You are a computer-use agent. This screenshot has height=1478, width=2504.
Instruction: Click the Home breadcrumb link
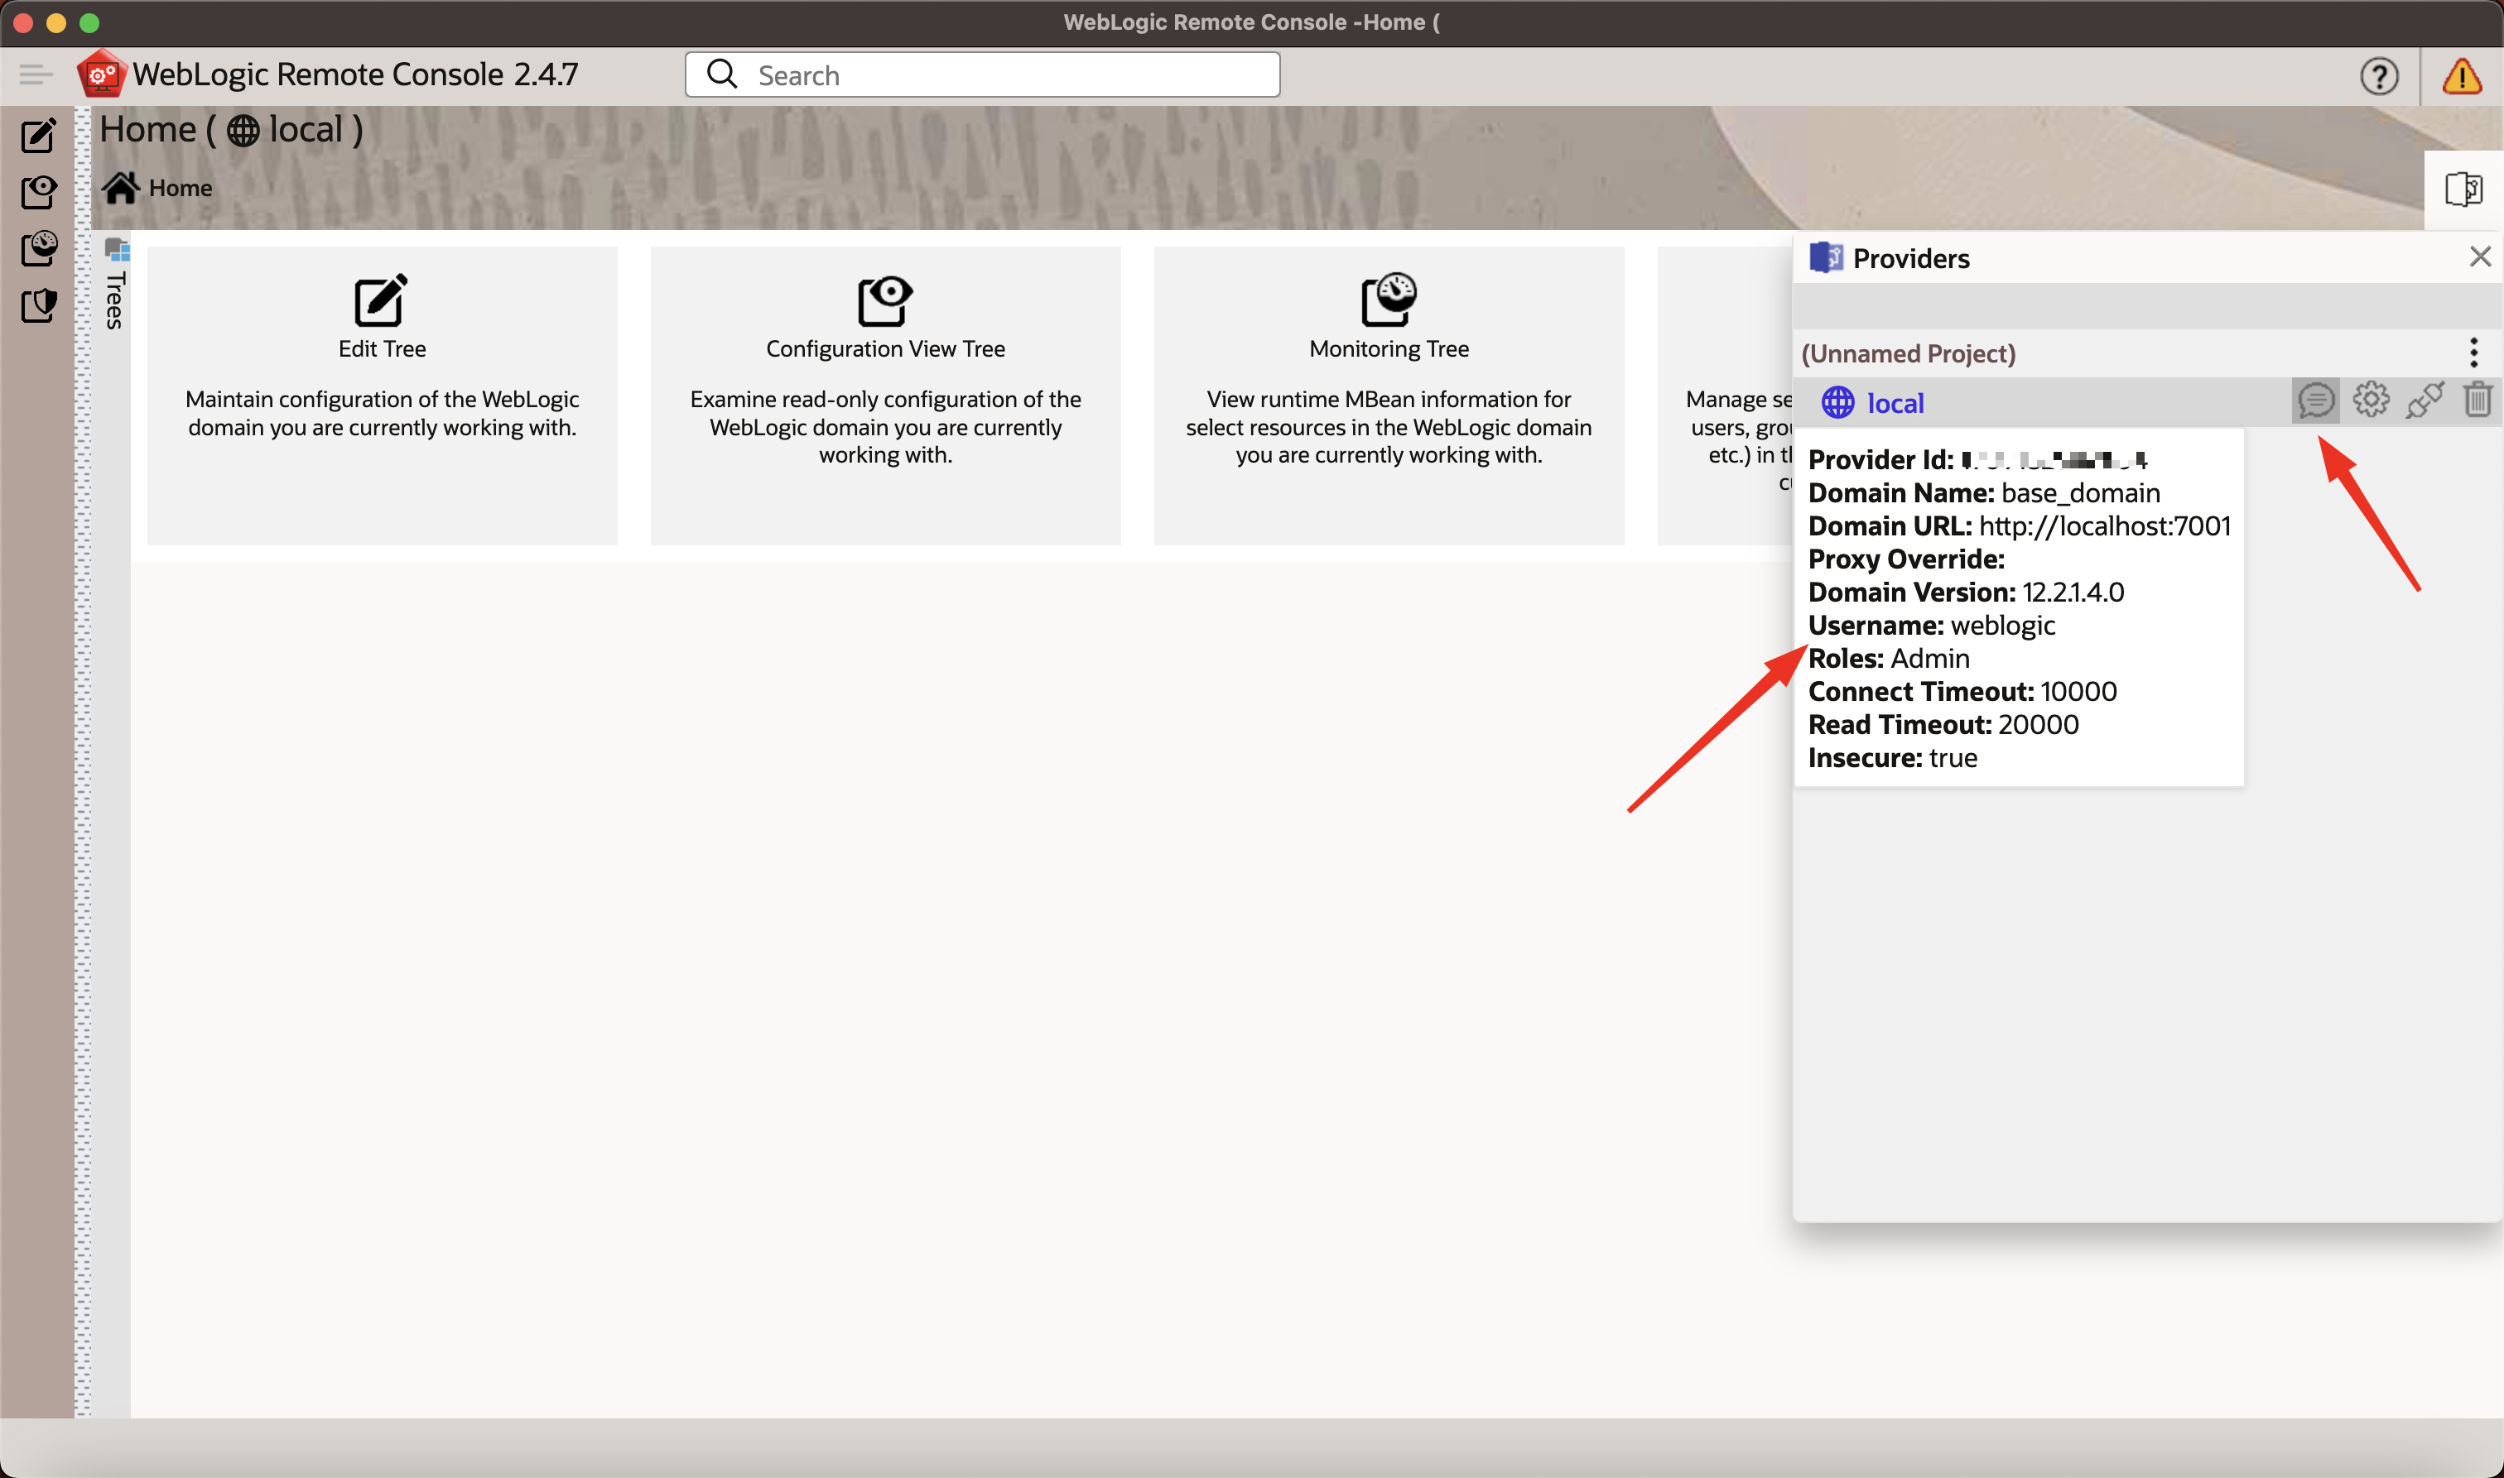pyautogui.click(x=180, y=187)
